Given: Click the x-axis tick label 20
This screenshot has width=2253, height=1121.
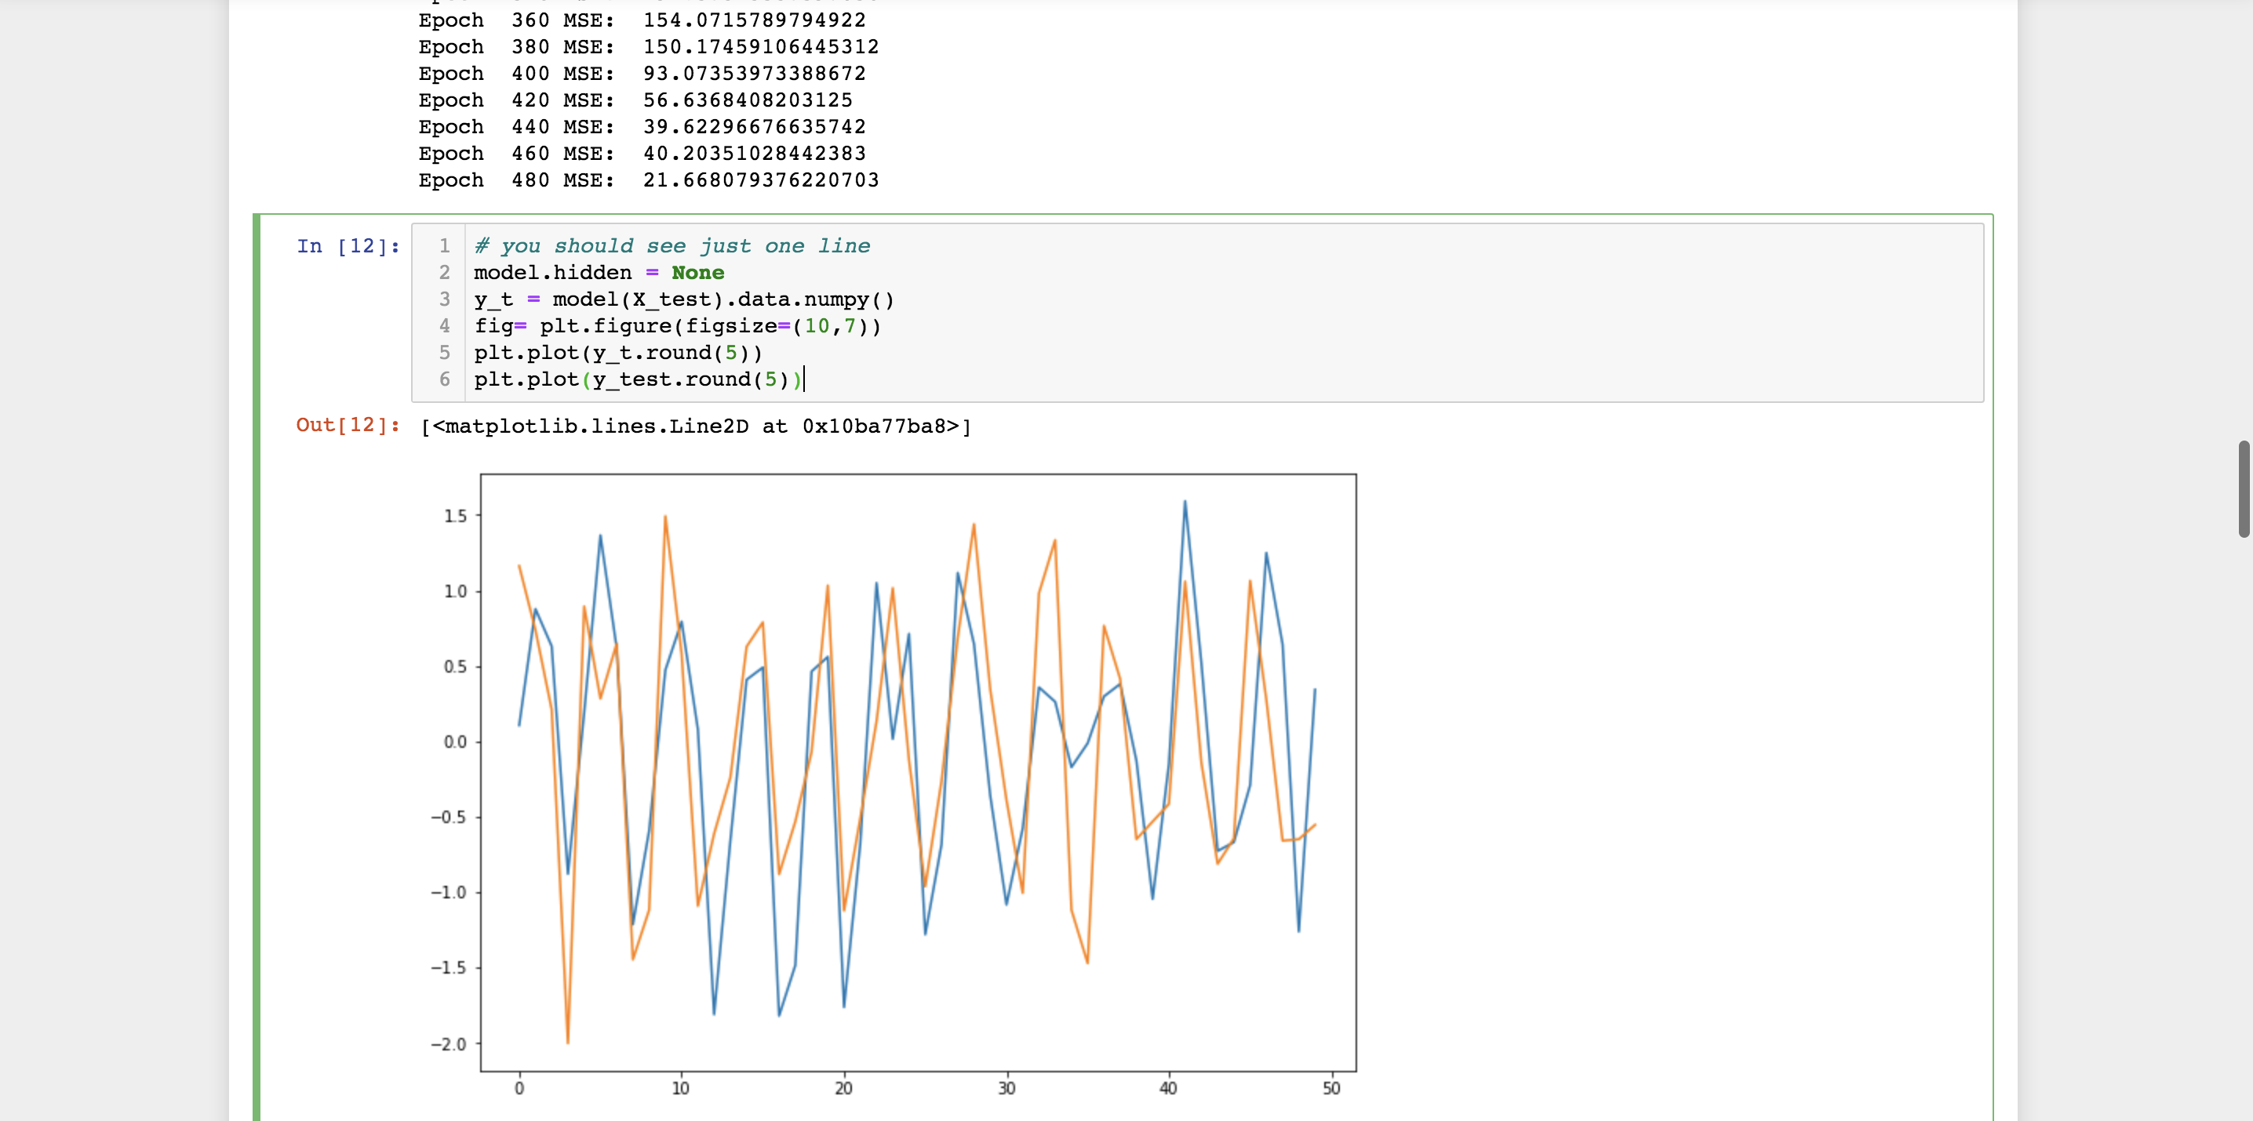Looking at the screenshot, I should (x=843, y=1088).
